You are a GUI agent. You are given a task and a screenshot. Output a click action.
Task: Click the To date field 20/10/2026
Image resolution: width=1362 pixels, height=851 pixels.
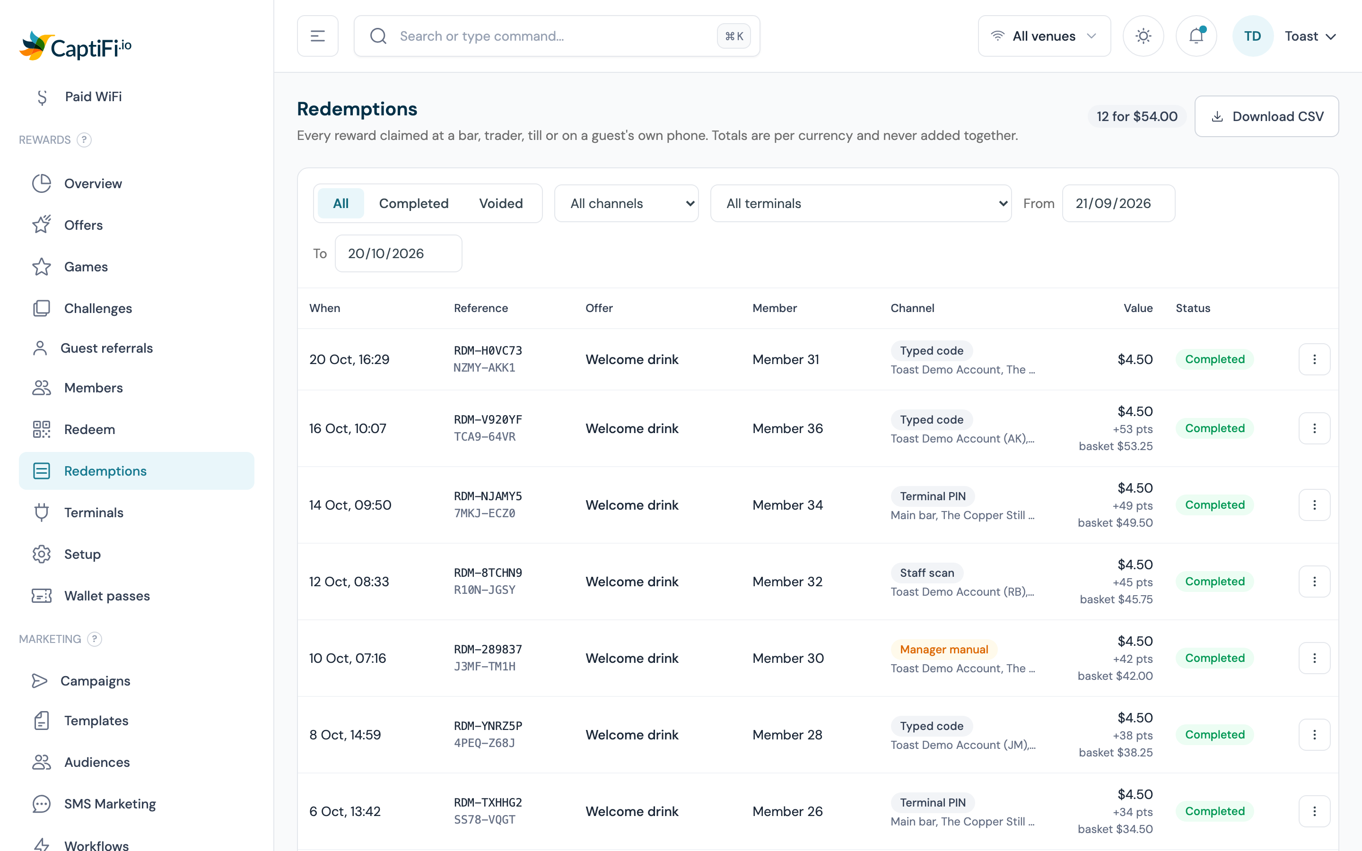(399, 253)
